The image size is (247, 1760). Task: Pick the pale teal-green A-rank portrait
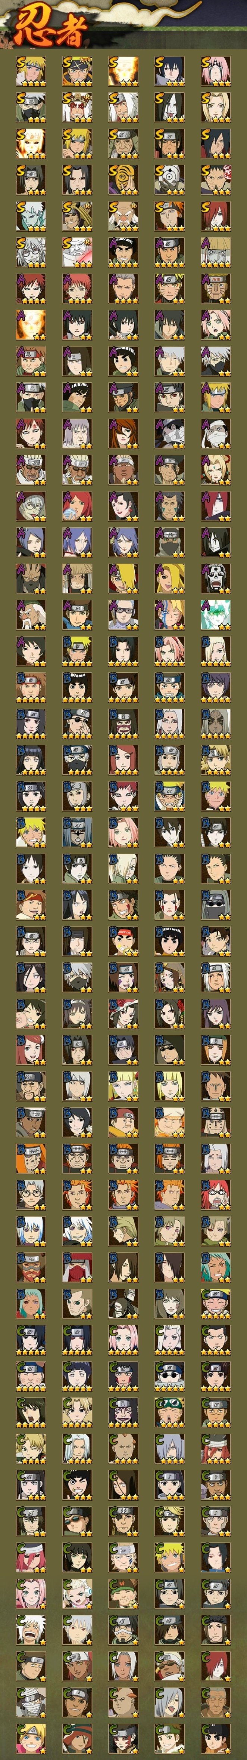pyautogui.click(x=216, y=614)
